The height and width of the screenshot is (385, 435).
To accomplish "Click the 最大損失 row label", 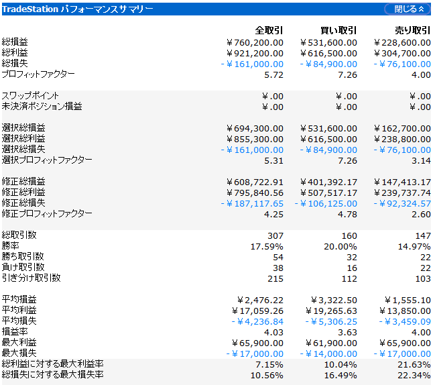I will point(19,353).
